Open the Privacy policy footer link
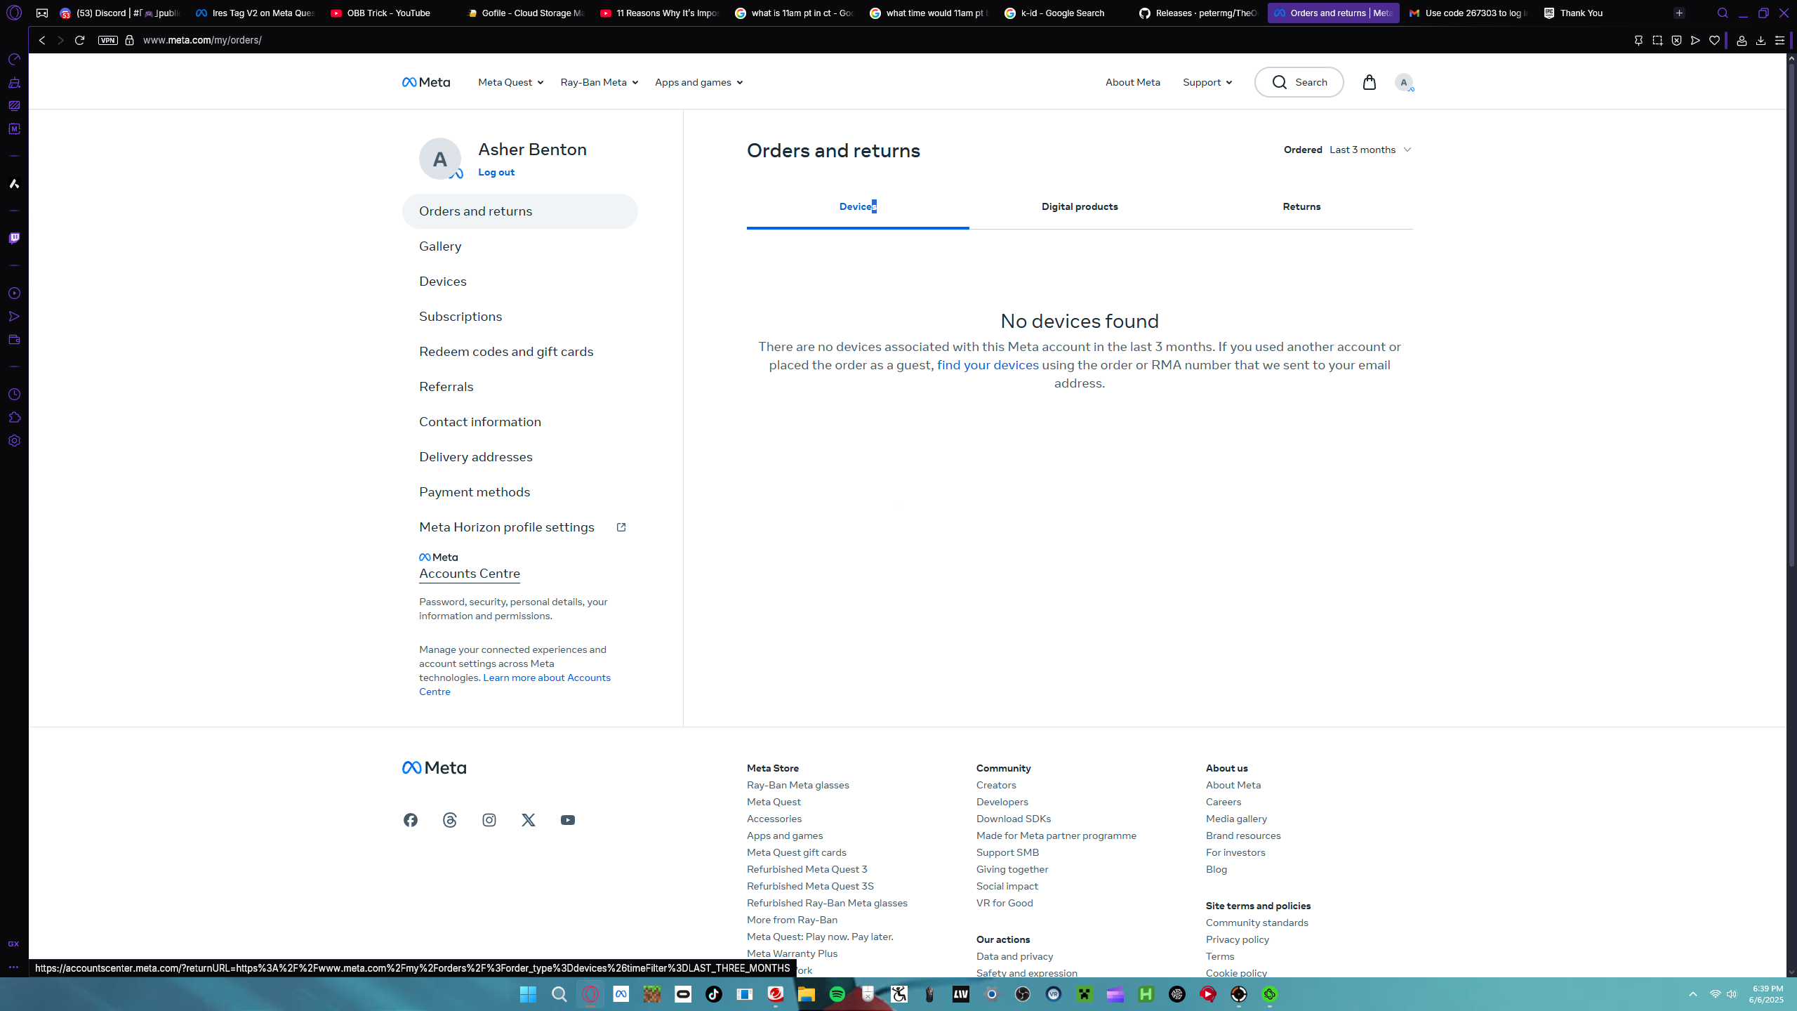The width and height of the screenshot is (1797, 1011). click(1238, 939)
